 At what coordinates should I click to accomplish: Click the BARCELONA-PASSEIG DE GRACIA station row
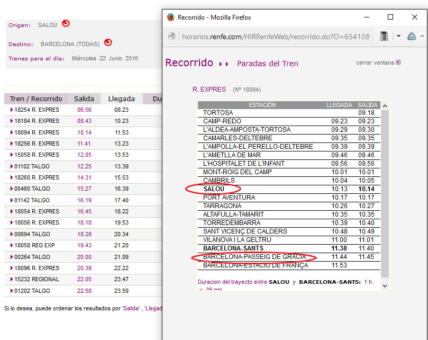[289, 257]
